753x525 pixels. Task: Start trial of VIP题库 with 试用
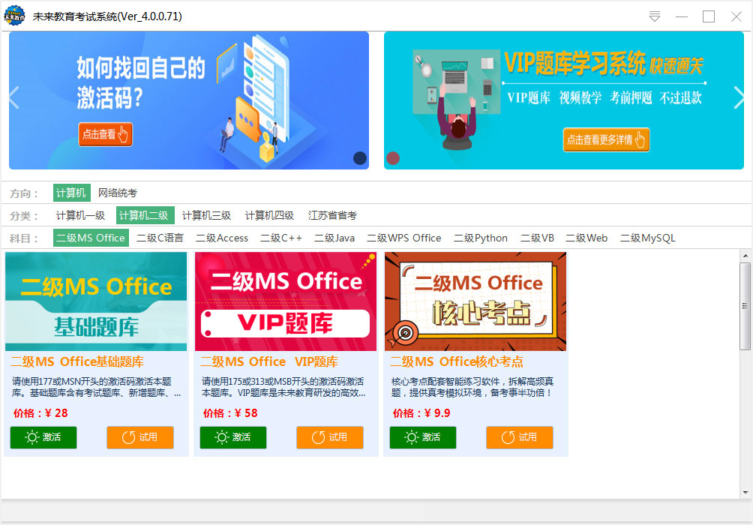tap(330, 437)
